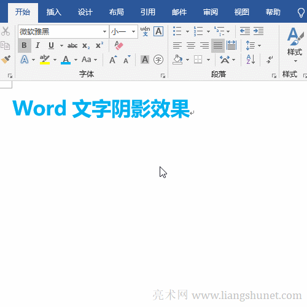The height and width of the screenshot is (307, 307).
Task: Decrease paragraph indent
Action: pos(245,31)
